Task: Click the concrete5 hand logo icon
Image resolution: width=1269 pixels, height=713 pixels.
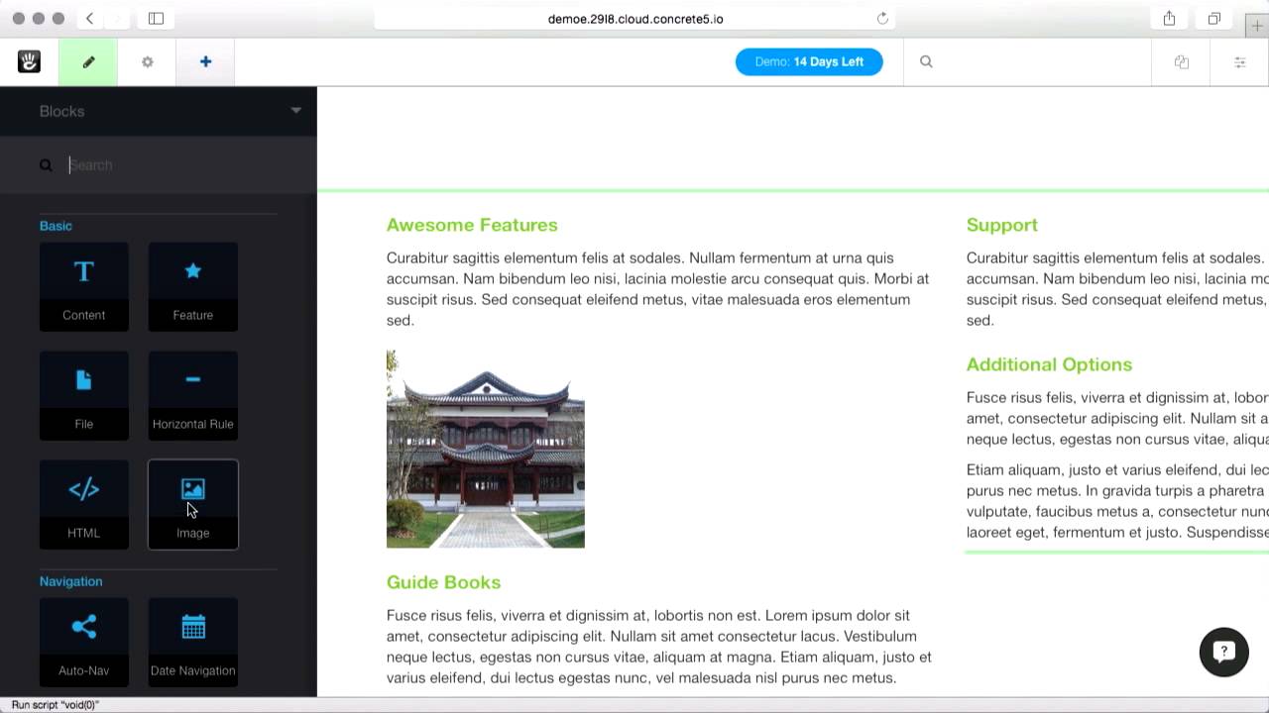Action: (x=29, y=61)
